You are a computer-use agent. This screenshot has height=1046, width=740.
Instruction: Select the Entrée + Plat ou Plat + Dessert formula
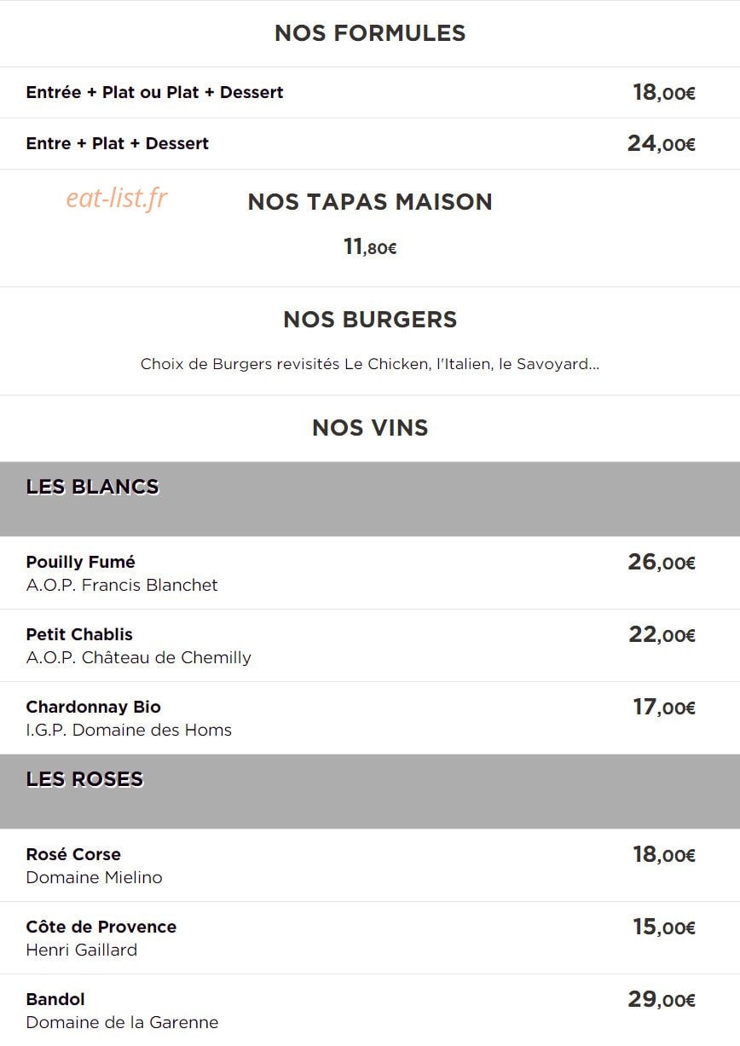pyautogui.click(x=370, y=93)
